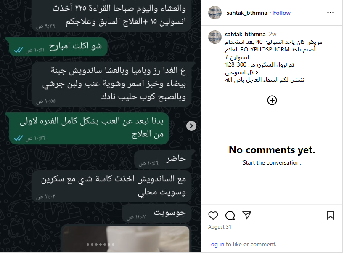Click the Log in link
Viewport: 344px width, 253px height.
click(x=216, y=244)
